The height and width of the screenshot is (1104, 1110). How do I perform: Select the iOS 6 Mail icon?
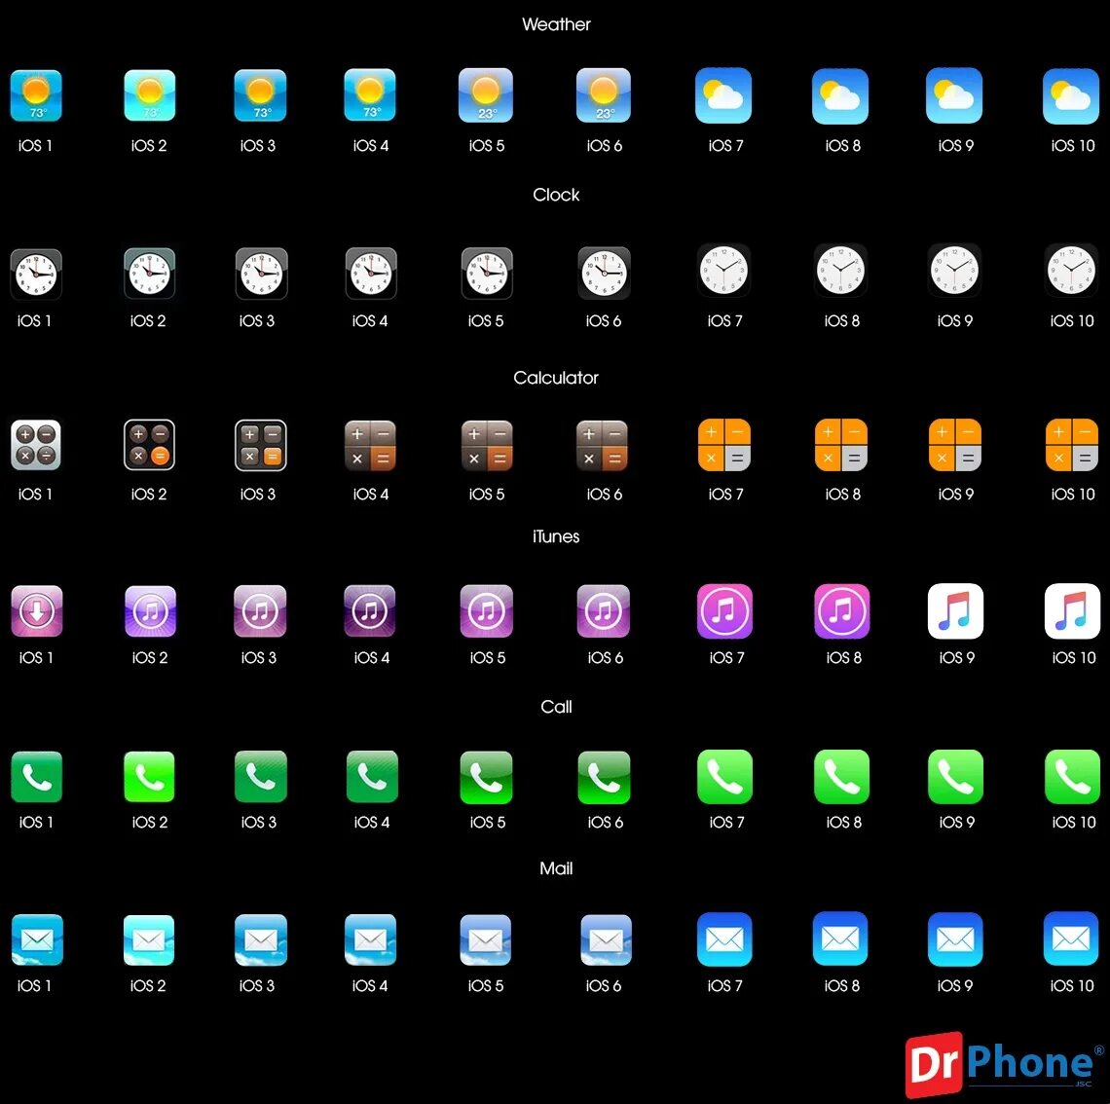coord(606,940)
